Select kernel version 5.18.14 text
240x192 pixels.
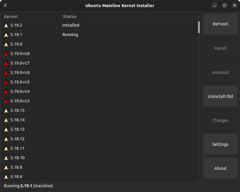(x=17, y=120)
